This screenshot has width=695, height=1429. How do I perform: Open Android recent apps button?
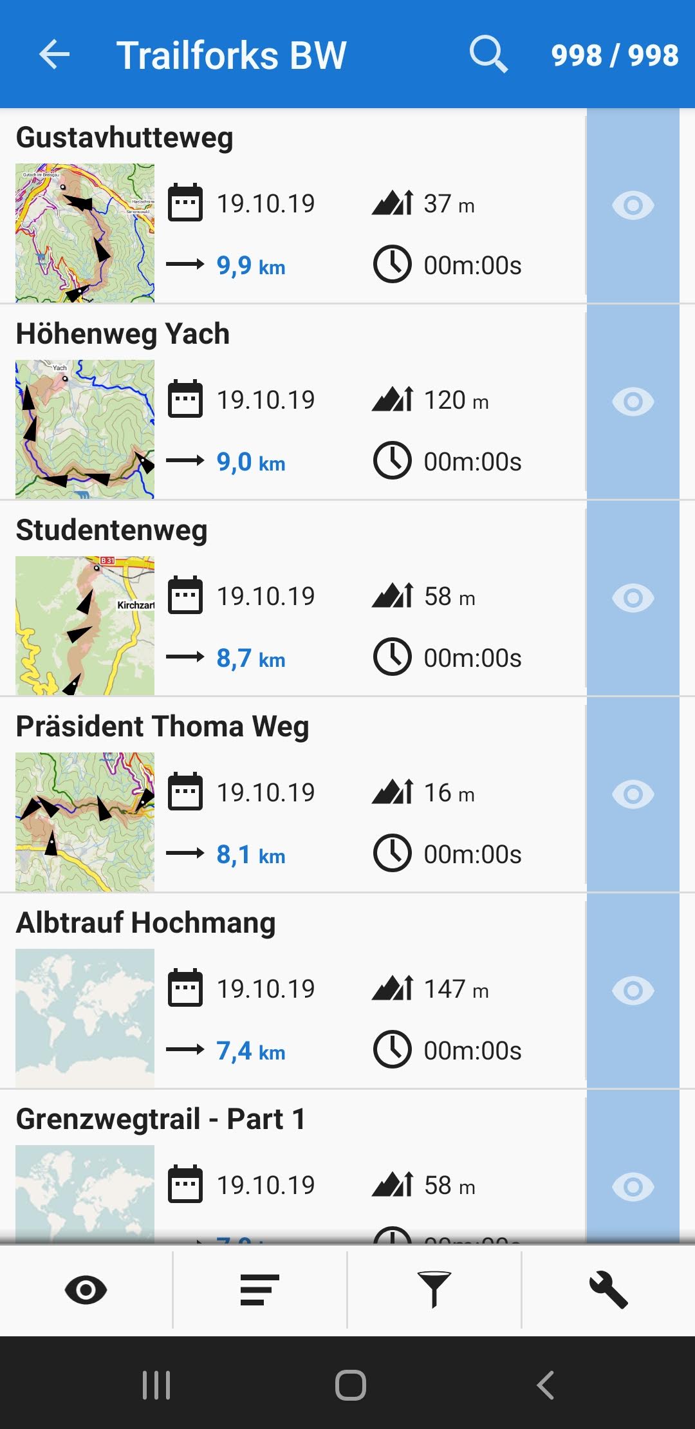pos(156,1385)
